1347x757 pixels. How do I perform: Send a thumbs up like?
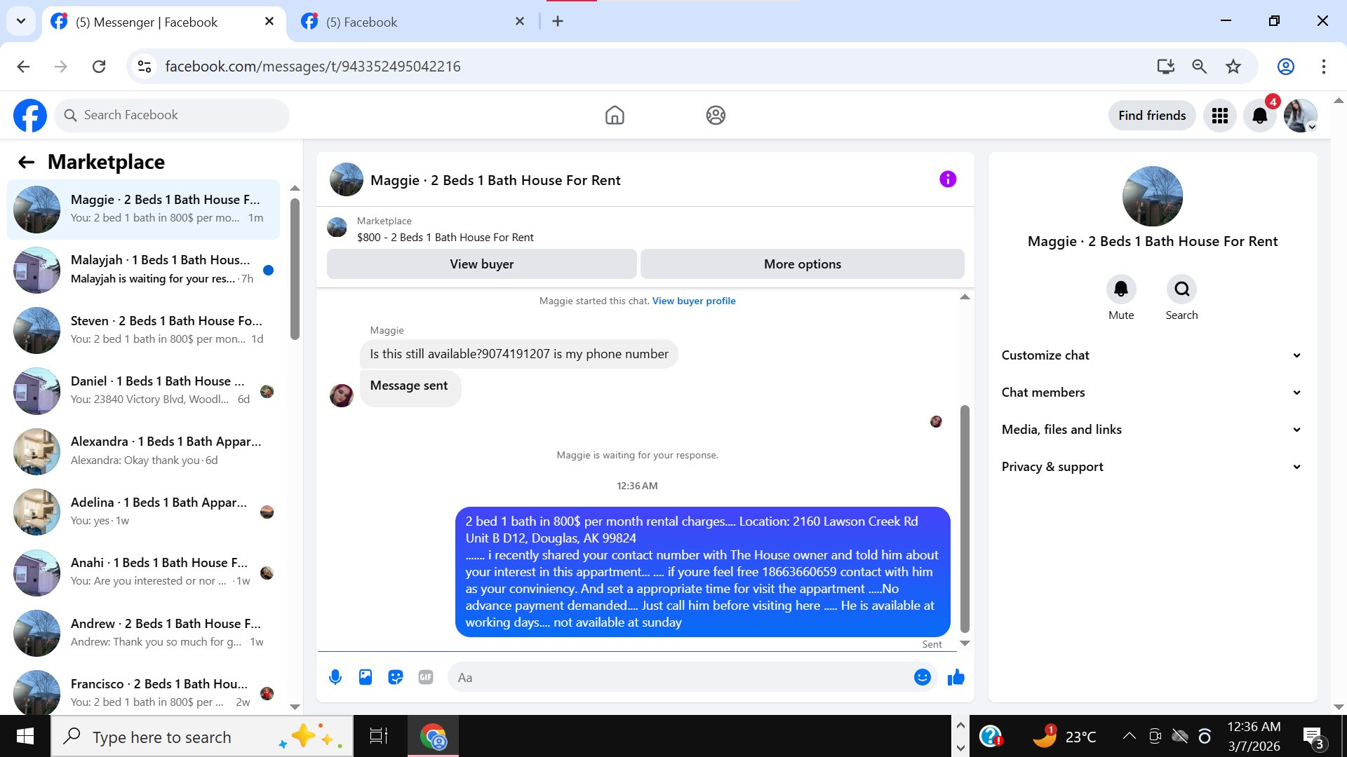(x=956, y=677)
